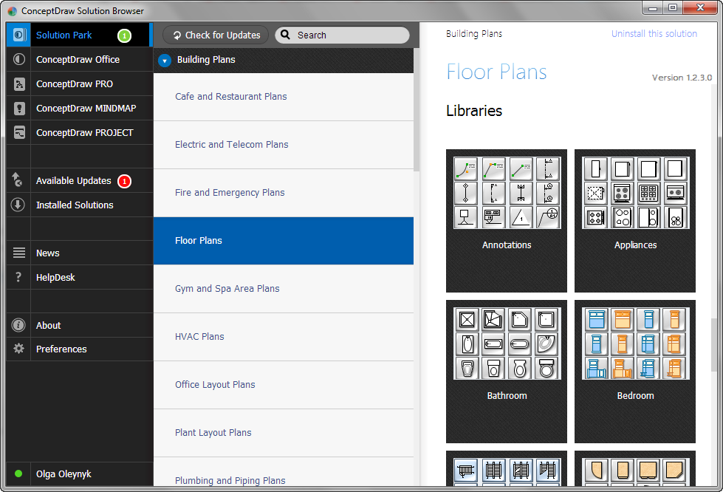This screenshot has height=492, width=723.
Task: Click the Version 1.2.3.0 text
Action: 682,78
